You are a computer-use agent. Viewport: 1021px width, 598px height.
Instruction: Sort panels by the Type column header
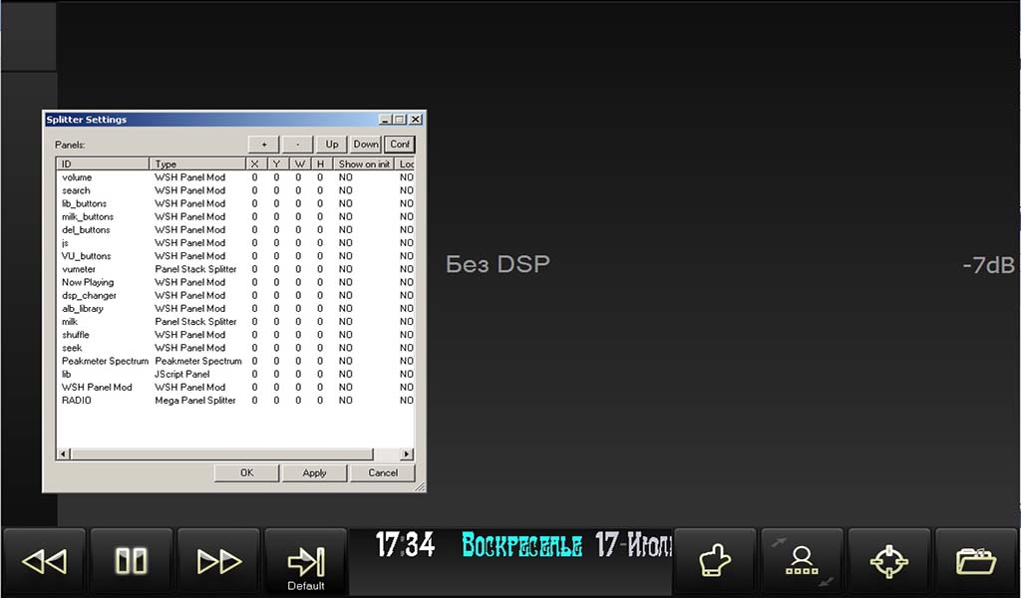pos(196,163)
